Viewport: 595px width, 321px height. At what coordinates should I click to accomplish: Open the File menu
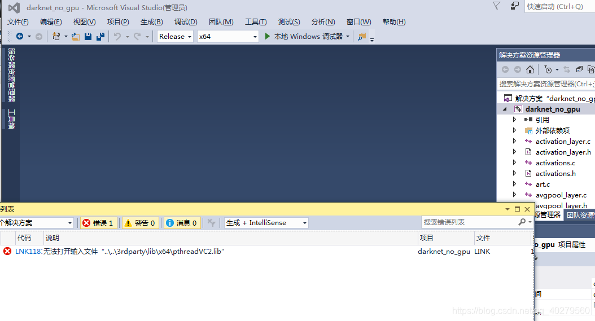pos(18,22)
